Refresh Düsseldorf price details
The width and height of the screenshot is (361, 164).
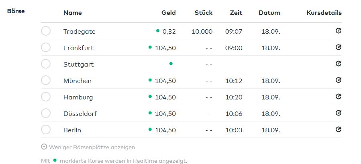coord(339,113)
